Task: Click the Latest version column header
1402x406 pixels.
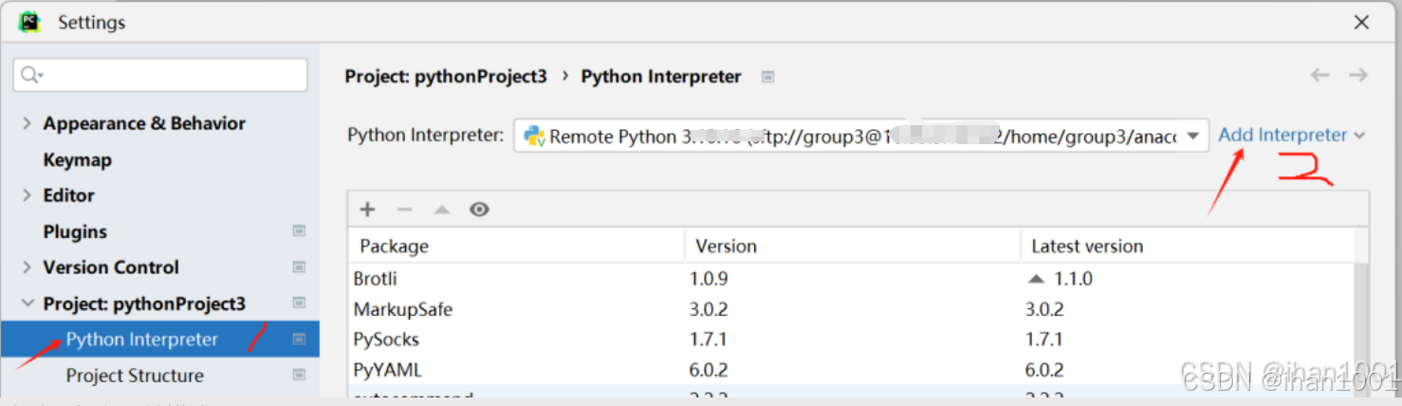Action: tap(1087, 246)
